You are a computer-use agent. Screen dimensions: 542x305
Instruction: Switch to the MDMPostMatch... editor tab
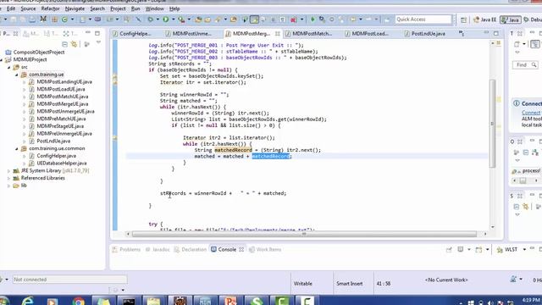[x=308, y=34]
